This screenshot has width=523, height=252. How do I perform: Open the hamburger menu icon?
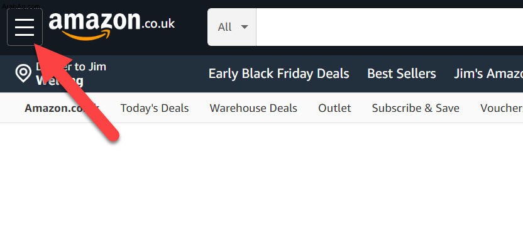[25, 27]
